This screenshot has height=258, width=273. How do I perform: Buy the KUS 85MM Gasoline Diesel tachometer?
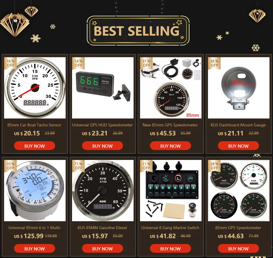[103, 248]
